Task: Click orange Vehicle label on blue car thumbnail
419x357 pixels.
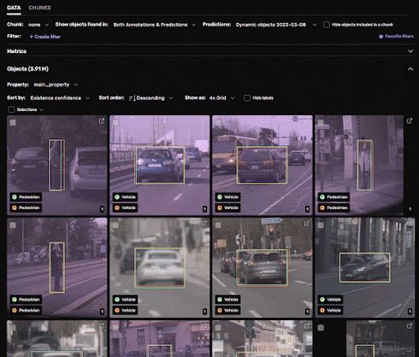Action: 126,208
